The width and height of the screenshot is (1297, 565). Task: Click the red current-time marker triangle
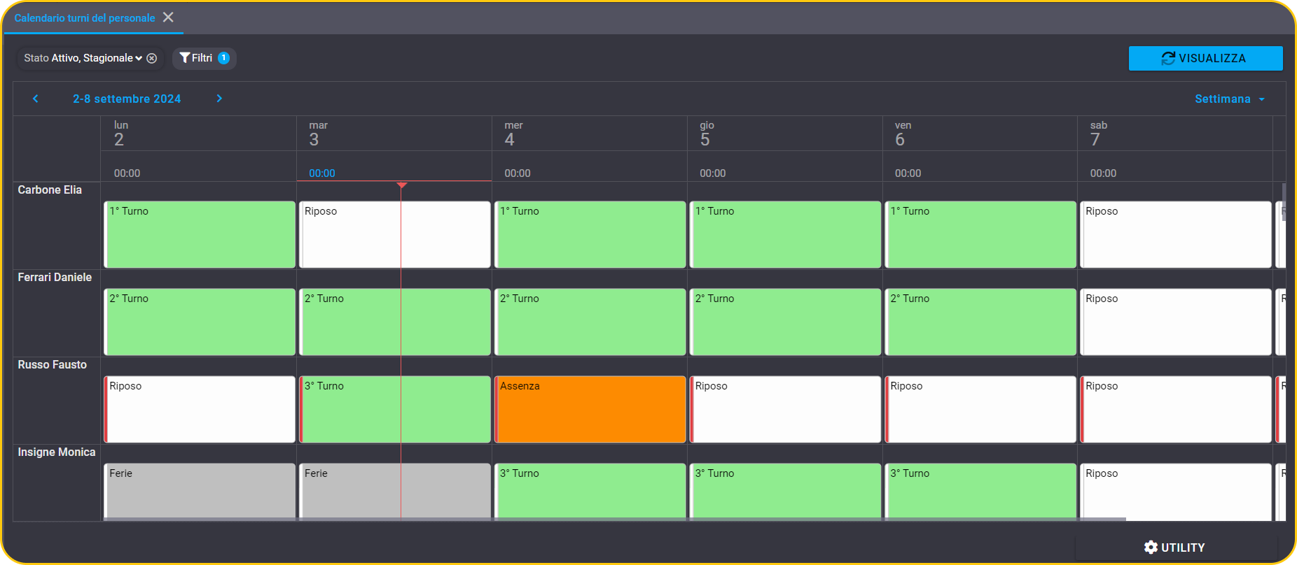(x=401, y=185)
